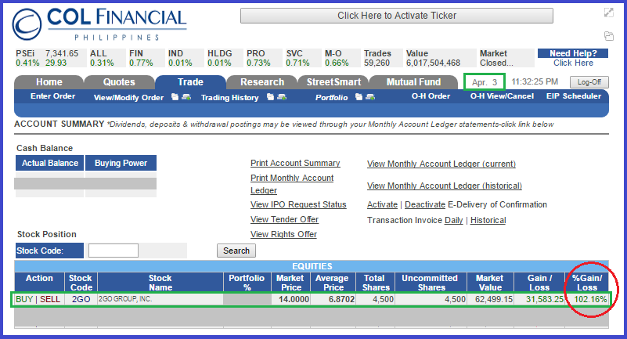Click Activate E-Delivery link
Viewport: 627px width, 339px height.
[x=382, y=204]
